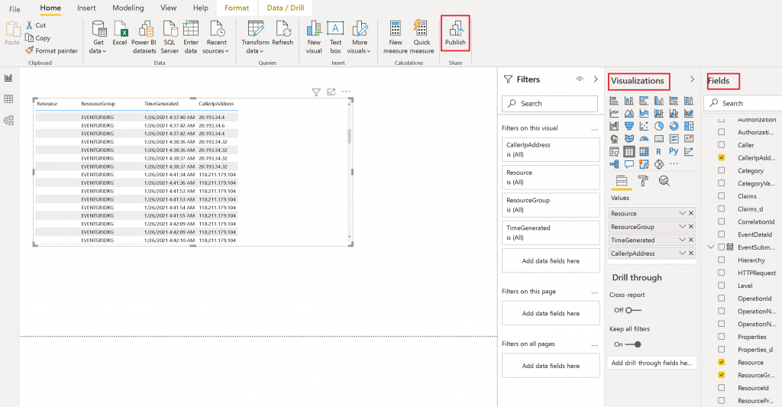Image resolution: width=782 pixels, height=407 pixels.
Task: Turn on Cross-report drill through toggle
Action: 632,310
